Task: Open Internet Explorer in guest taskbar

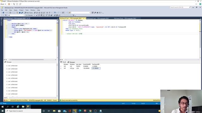Action: [18, 107]
